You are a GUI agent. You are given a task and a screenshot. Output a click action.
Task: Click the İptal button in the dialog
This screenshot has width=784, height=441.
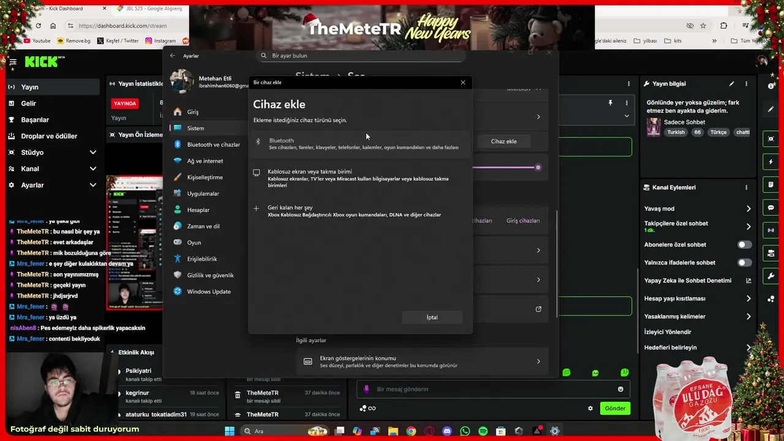click(x=432, y=317)
